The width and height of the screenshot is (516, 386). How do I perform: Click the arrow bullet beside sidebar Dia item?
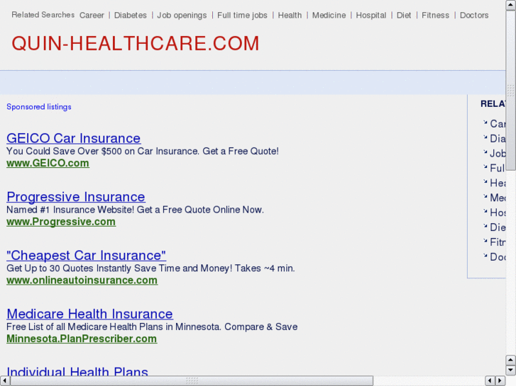[485, 137]
